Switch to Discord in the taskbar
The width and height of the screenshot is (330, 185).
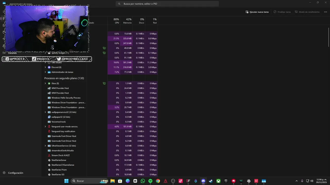click(x=203, y=181)
